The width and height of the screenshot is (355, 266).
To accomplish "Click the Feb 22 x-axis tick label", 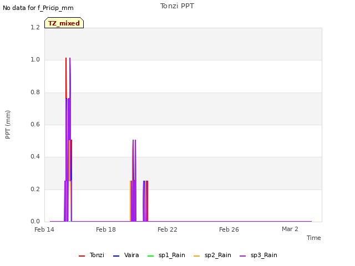I will [168, 229].
